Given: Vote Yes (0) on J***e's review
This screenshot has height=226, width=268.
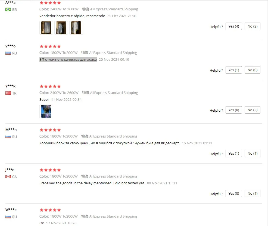Looking at the screenshot, I should click(x=234, y=194).
